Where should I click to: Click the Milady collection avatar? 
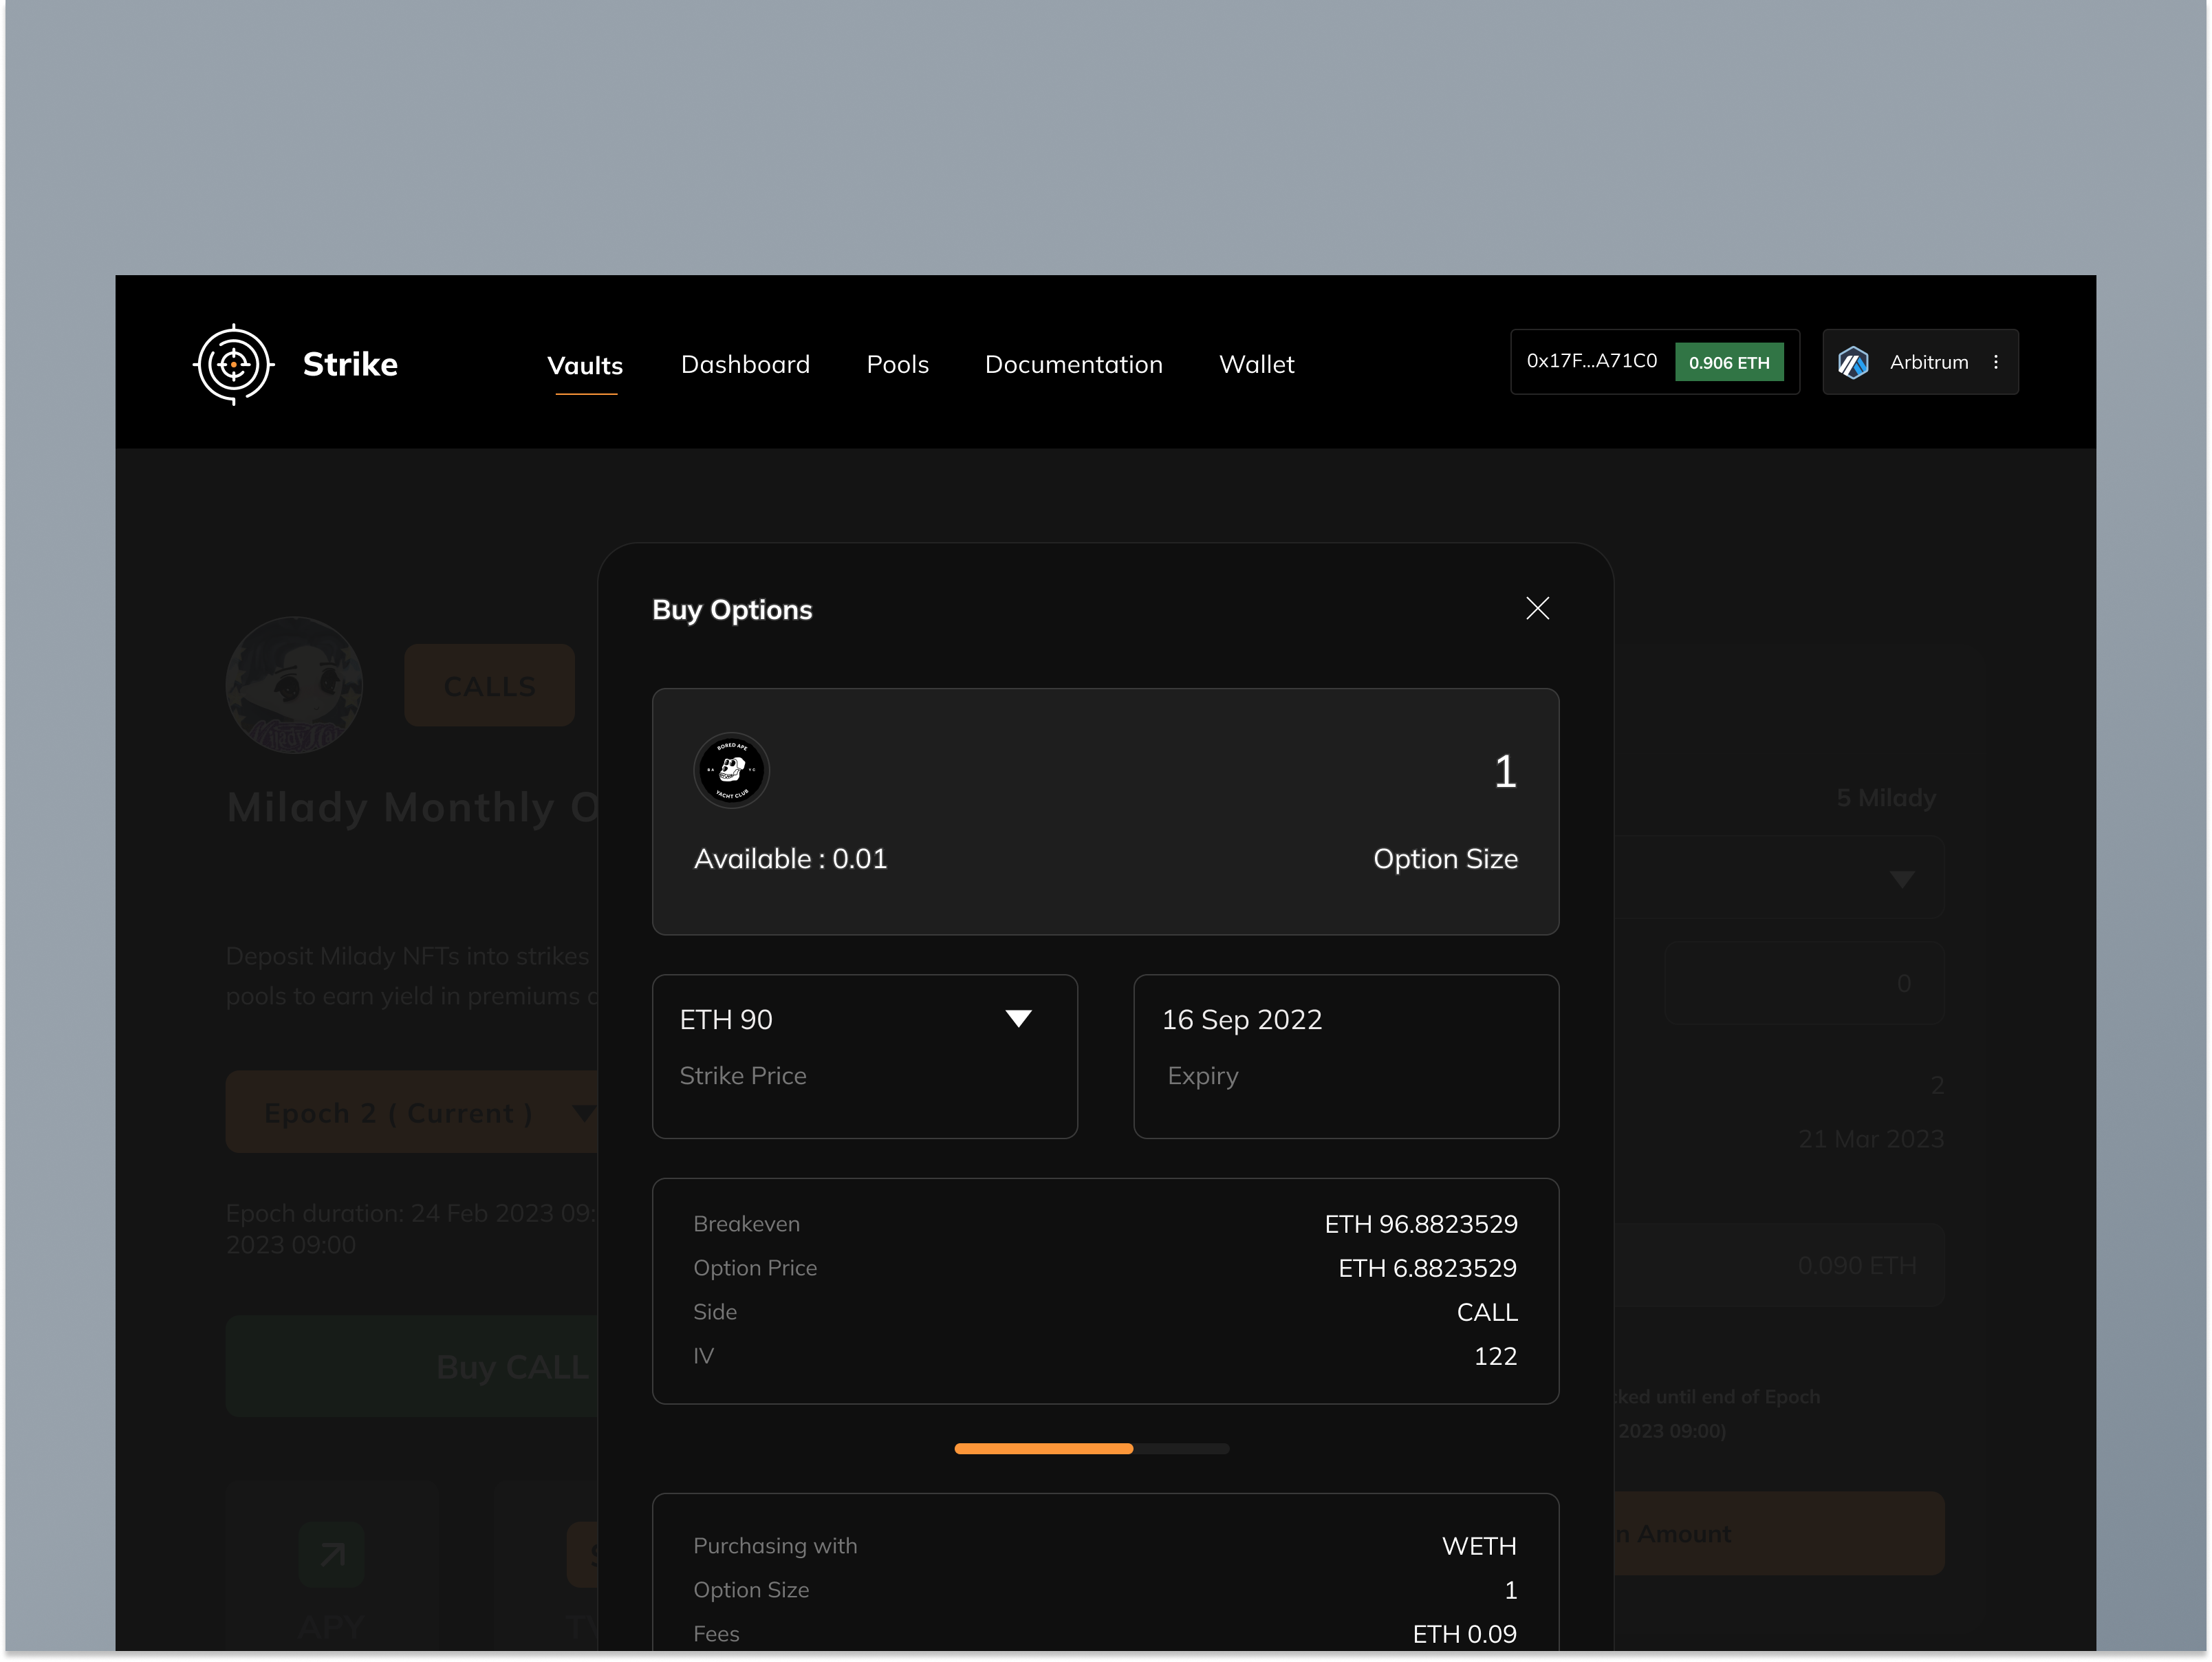(293, 685)
